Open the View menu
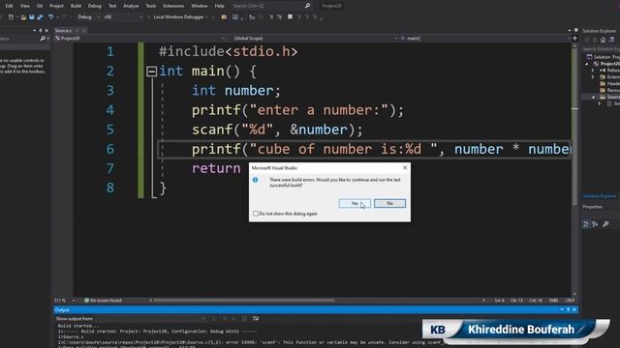The width and height of the screenshot is (620, 348). click(x=25, y=6)
